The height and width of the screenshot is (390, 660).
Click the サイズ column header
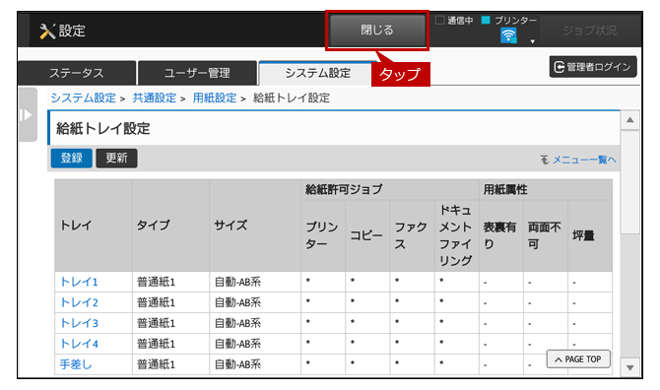coord(255,226)
